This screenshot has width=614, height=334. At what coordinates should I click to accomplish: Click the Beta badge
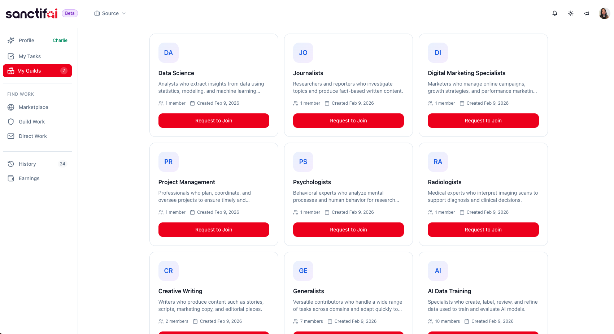pyautogui.click(x=70, y=13)
